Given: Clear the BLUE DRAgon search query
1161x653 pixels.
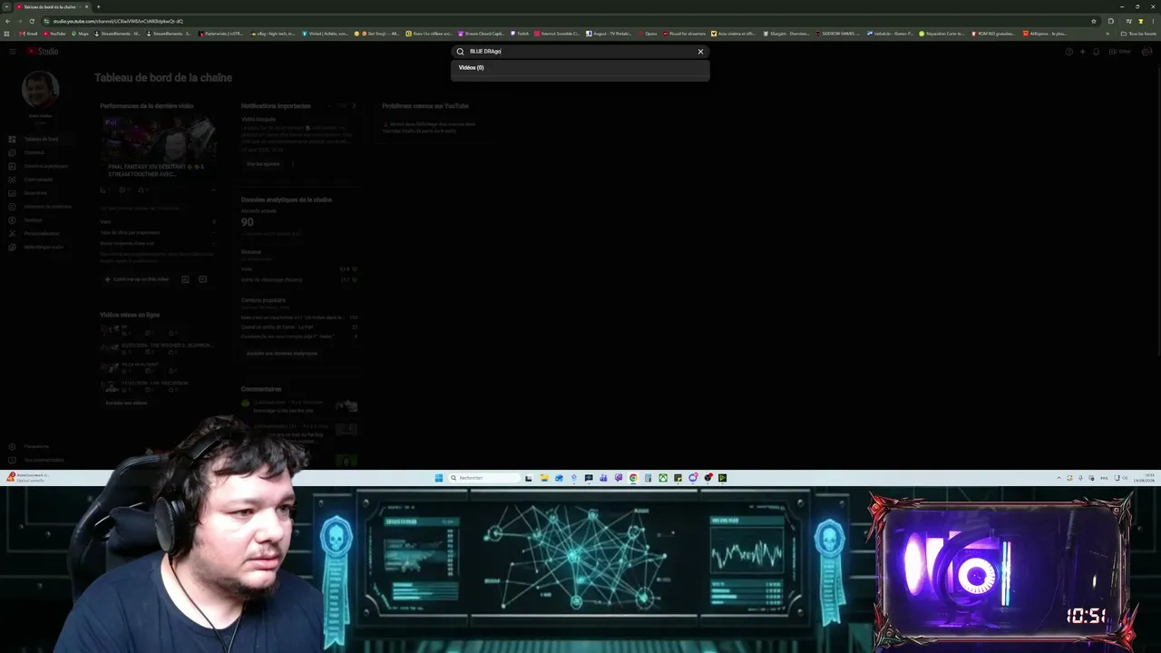Looking at the screenshot, I should (700, 52).
